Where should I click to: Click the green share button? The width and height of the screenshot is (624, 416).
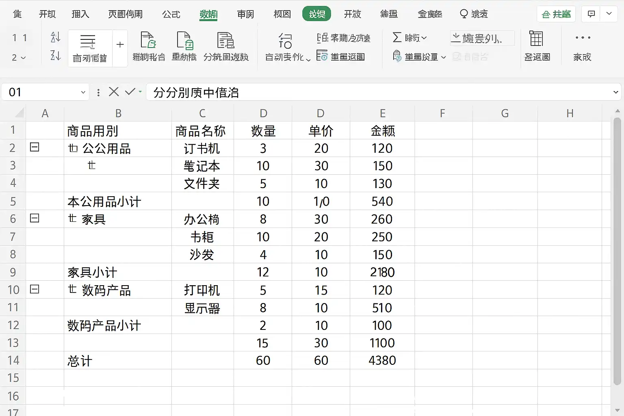(556, 14)
